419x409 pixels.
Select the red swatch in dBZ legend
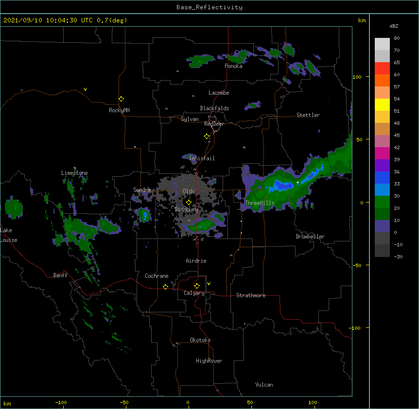pos(382,68)
